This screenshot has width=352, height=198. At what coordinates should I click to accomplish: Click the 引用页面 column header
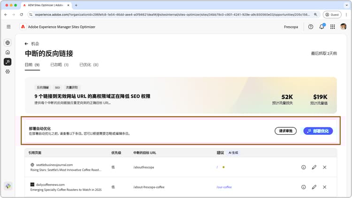point(35,153)
